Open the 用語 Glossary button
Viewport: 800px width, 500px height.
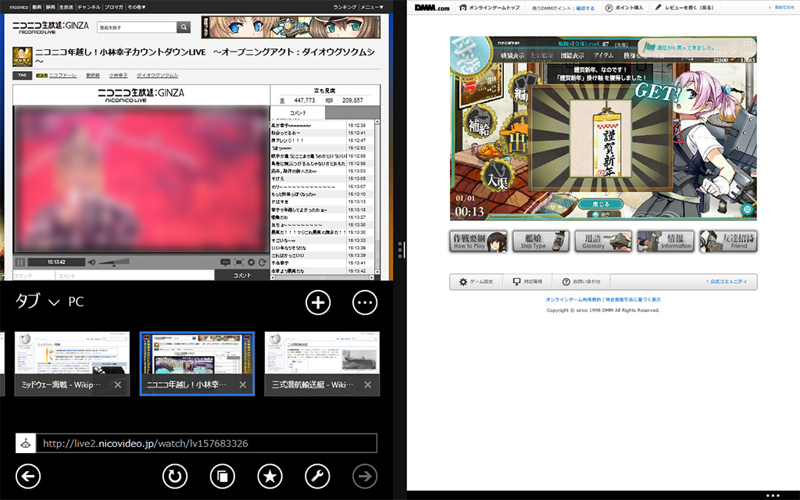click(x=603, y=241)
